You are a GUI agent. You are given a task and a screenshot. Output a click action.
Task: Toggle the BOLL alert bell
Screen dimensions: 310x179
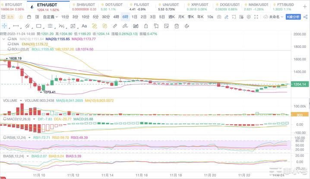[9, 49]
